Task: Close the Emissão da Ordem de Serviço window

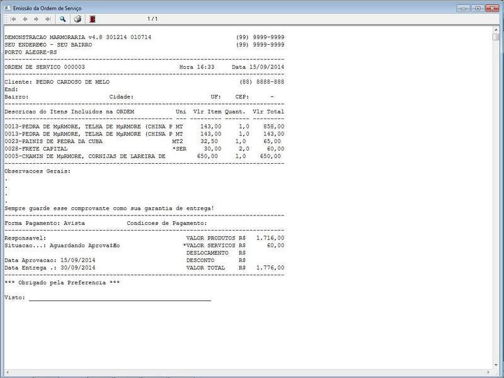Action: click(x=493, y=7)
